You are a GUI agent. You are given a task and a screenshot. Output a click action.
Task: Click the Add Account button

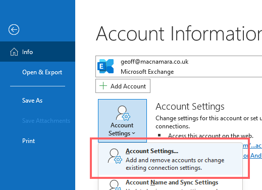click(123, 86)
